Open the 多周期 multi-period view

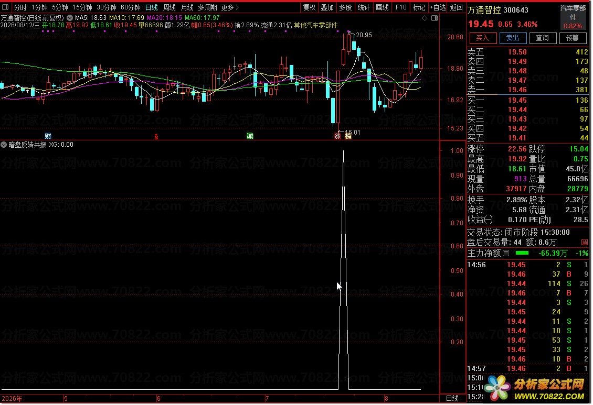208,7
